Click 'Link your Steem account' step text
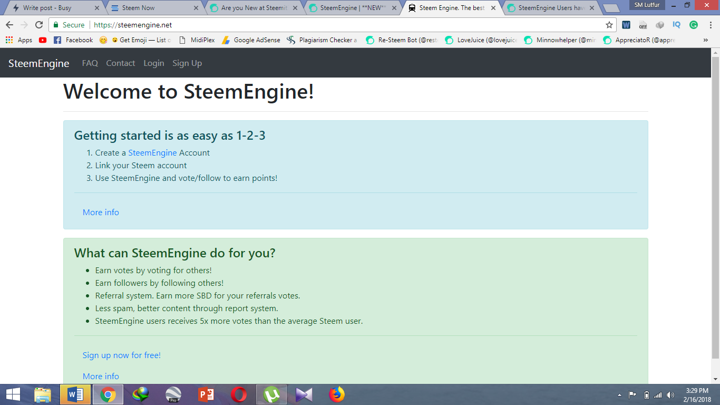 point(141,166)
